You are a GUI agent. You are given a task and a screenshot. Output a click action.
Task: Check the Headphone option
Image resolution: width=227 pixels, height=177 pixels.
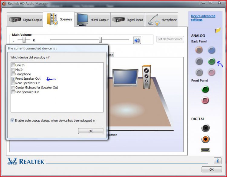pyautogui.click(x=13, y=74)
